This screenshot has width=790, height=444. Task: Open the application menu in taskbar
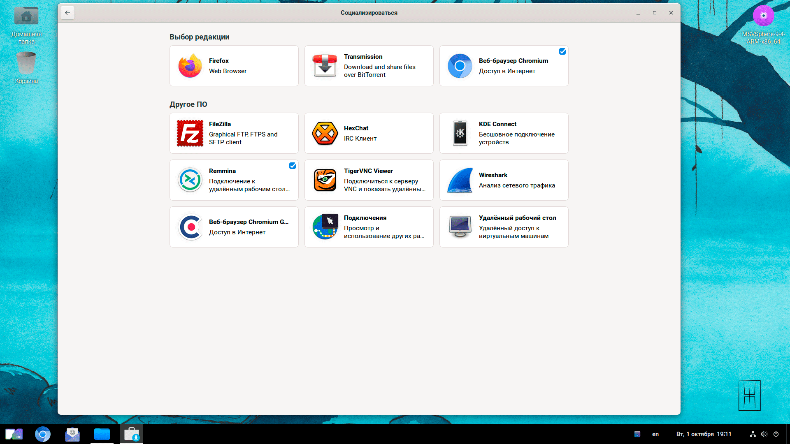14,434
